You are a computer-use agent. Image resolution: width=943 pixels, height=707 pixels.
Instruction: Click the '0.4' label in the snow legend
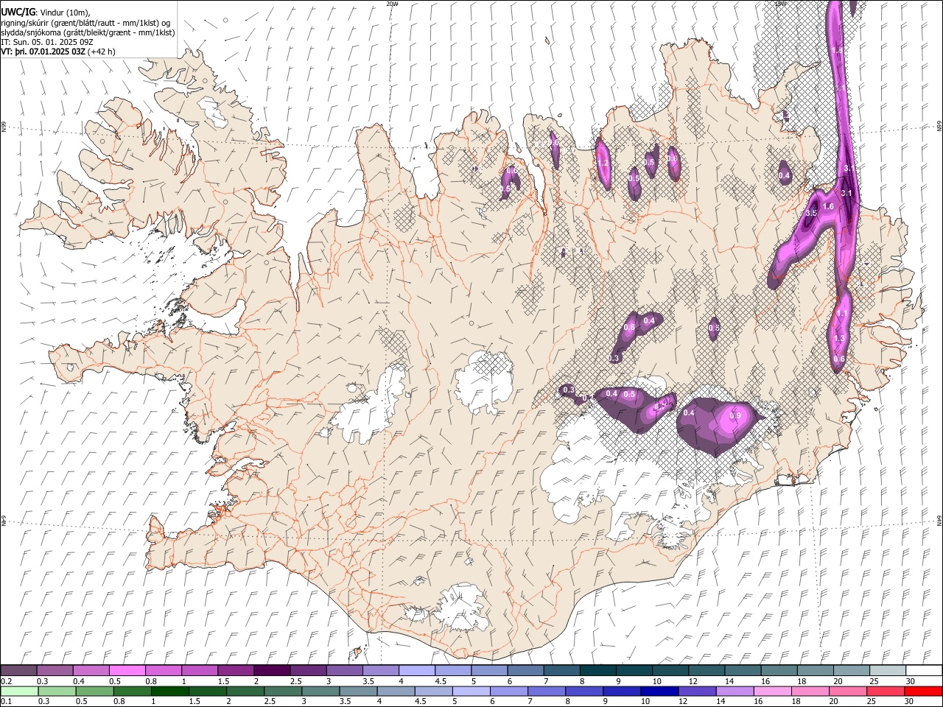pos(79,681)
